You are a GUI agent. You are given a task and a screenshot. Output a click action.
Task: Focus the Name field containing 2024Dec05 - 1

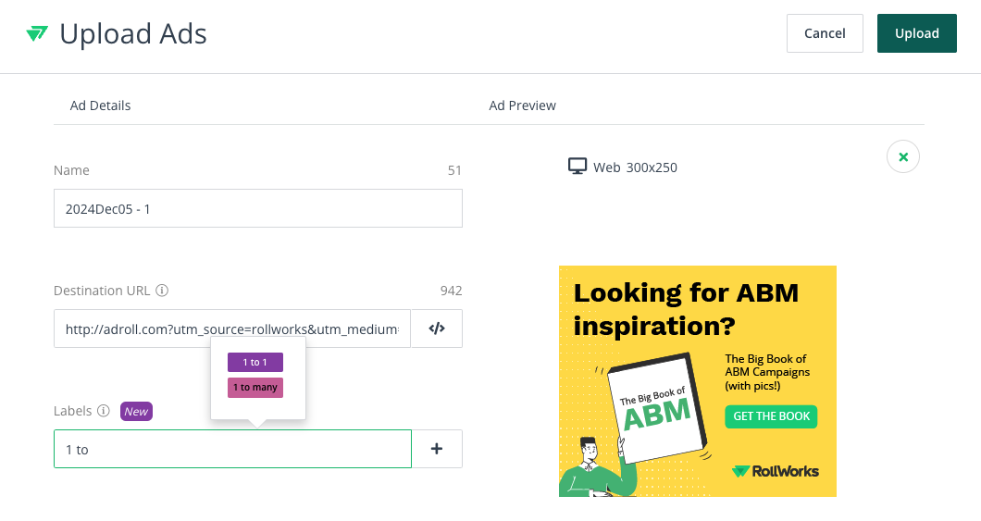point(257,209)
